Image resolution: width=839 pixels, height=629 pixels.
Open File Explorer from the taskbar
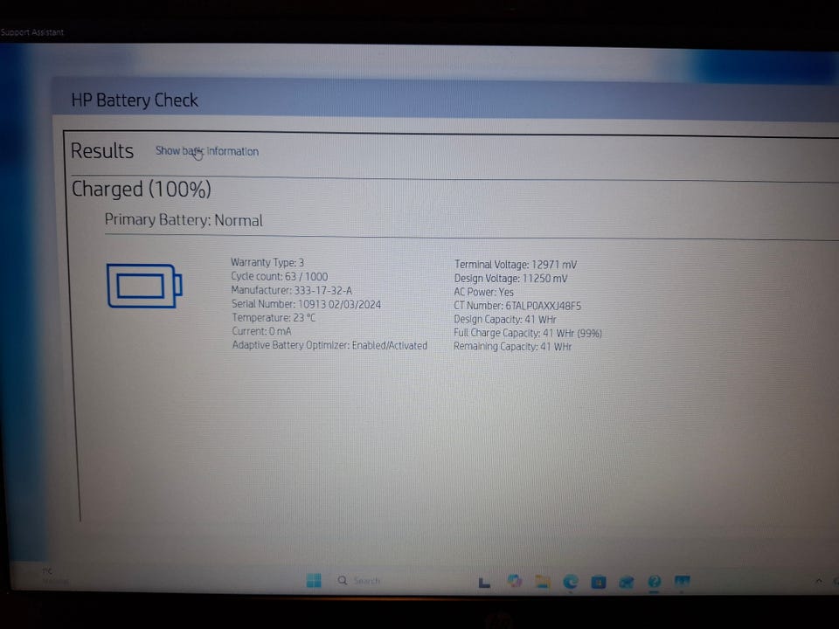(x=543, y=582)
